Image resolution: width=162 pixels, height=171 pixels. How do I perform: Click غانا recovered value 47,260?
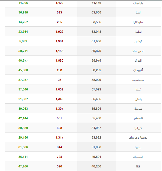coord(23,166)
